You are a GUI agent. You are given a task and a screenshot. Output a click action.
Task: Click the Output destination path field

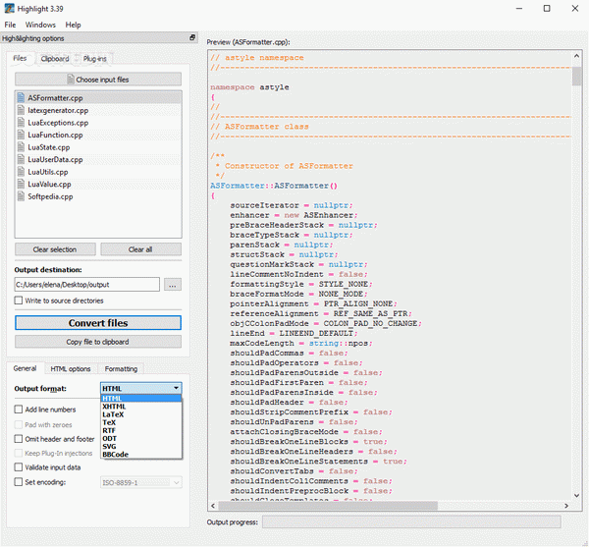click(86, 285)
